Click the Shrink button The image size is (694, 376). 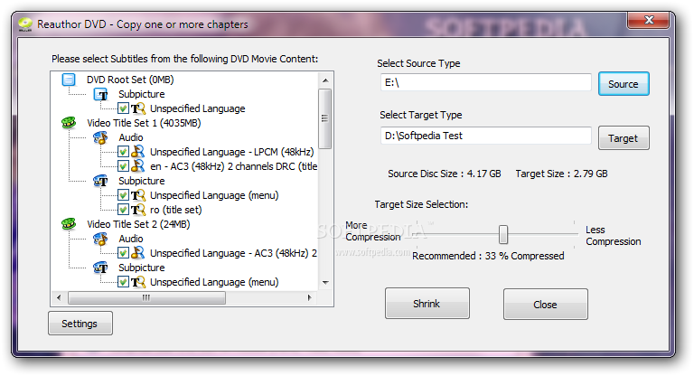pos(427,304)
